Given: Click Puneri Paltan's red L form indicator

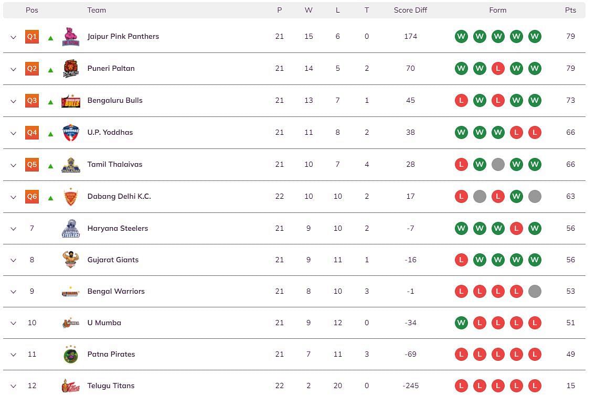Looking at the screenshot, I should (x=498, y=68).
